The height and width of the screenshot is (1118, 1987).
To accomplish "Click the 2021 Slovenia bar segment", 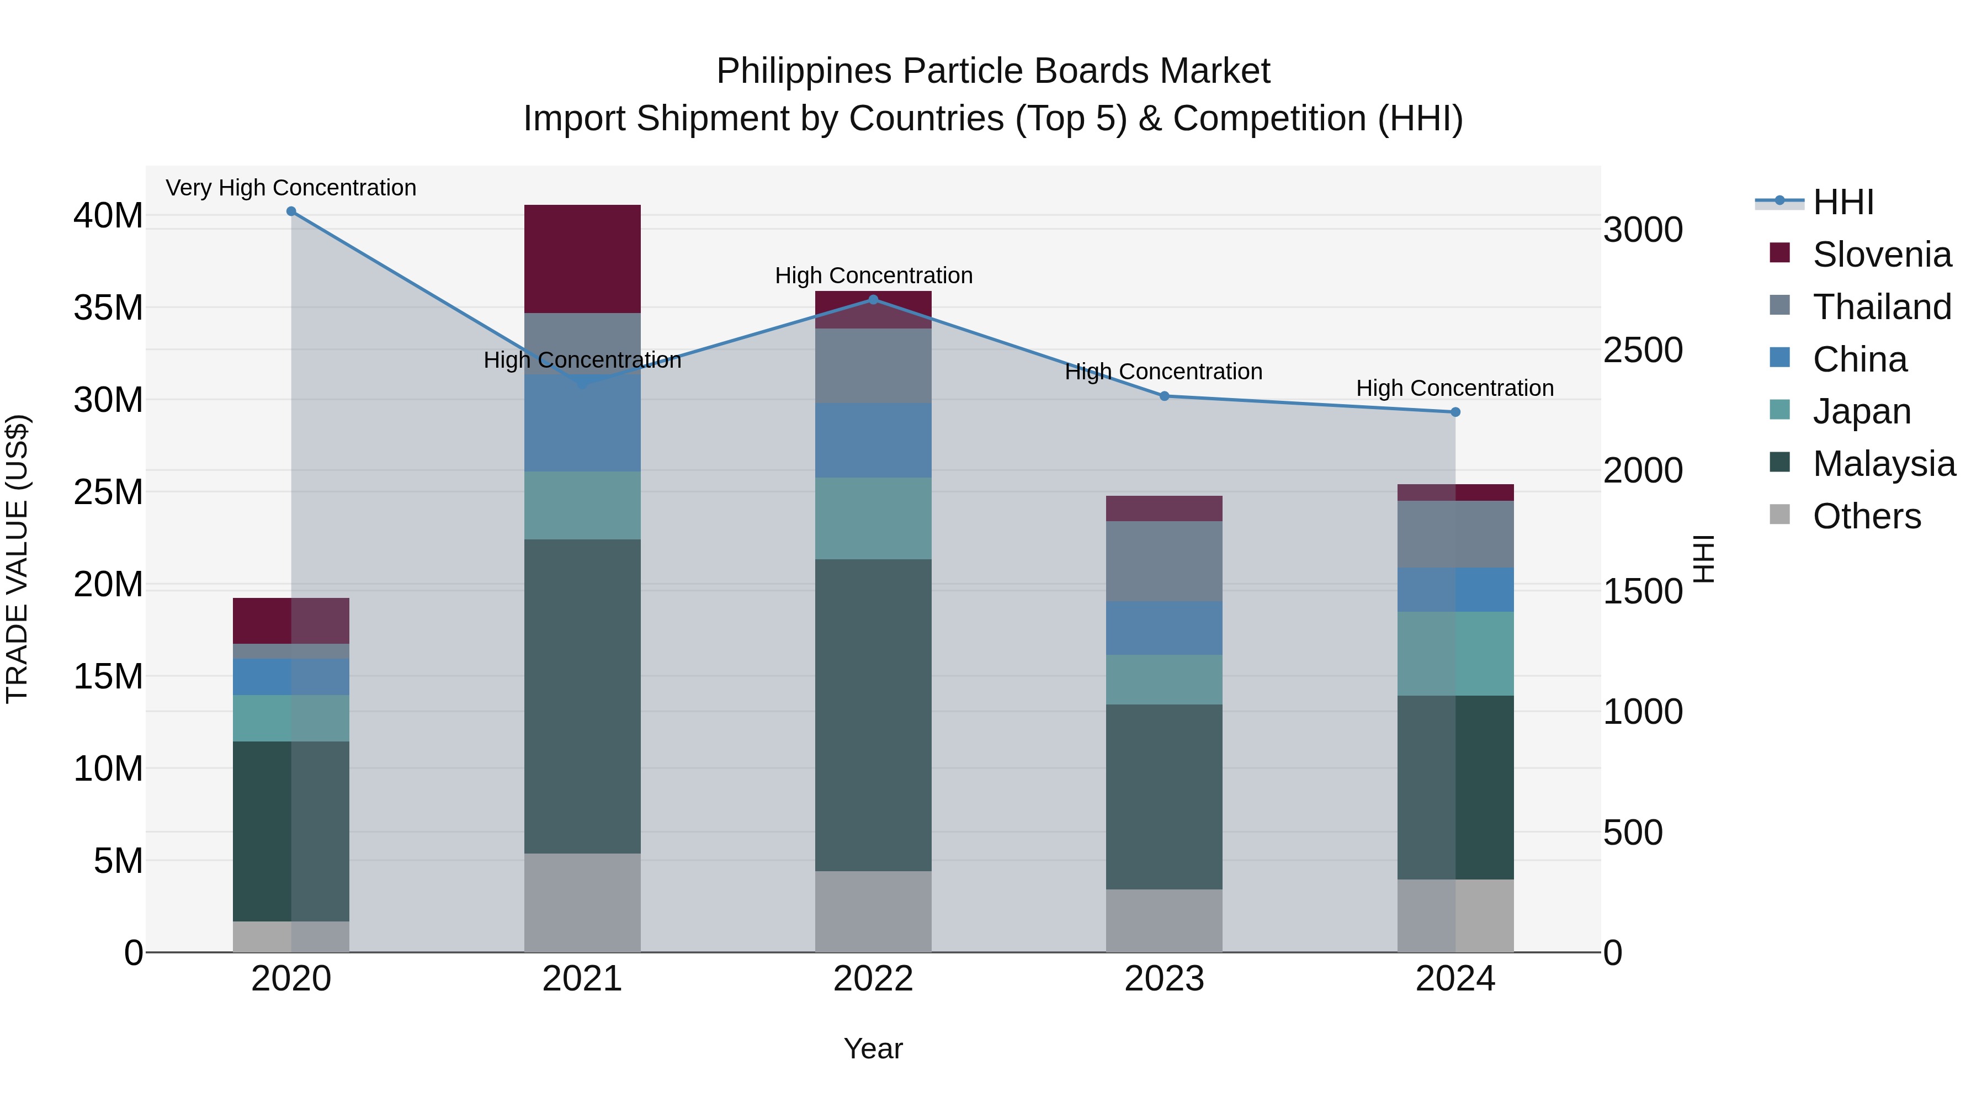I will [x=582, y=259].
